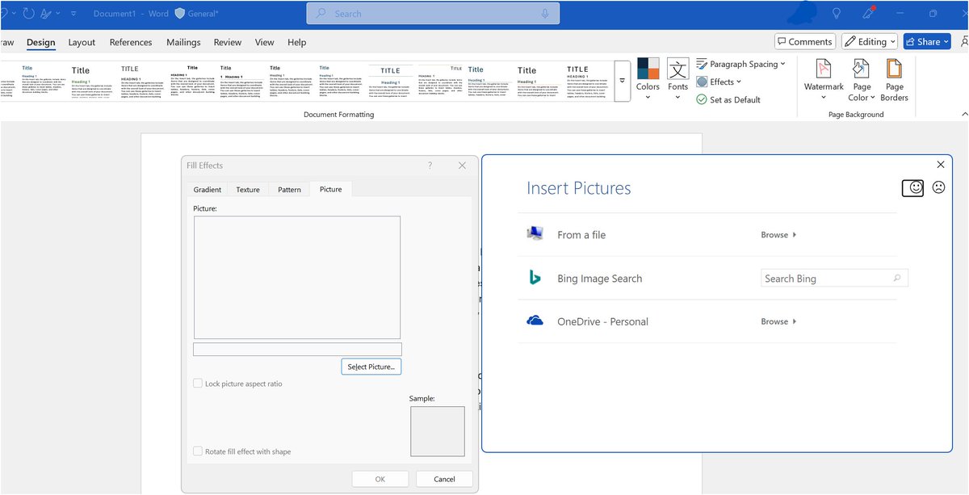Click the General sensitivity shield icon
Screen dimensions: 969x495
click(180, 14)
